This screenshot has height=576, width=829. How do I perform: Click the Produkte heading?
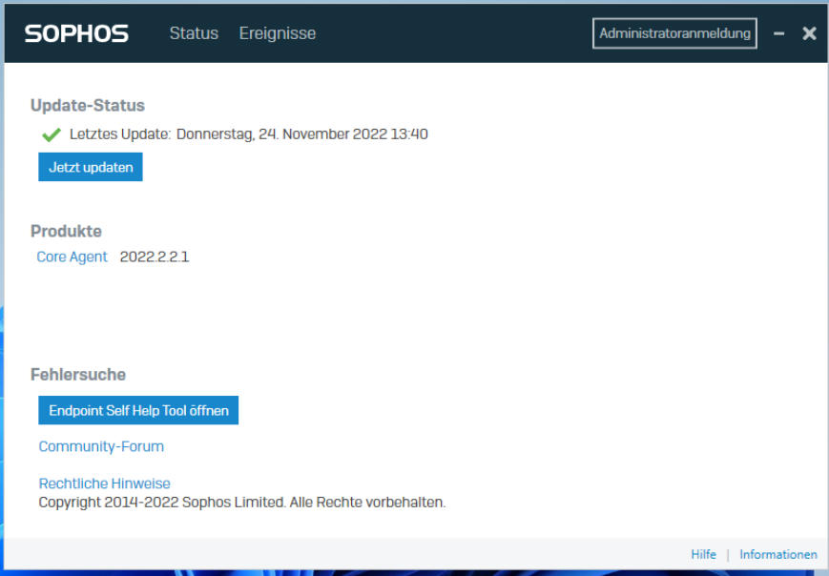(66, 232)
